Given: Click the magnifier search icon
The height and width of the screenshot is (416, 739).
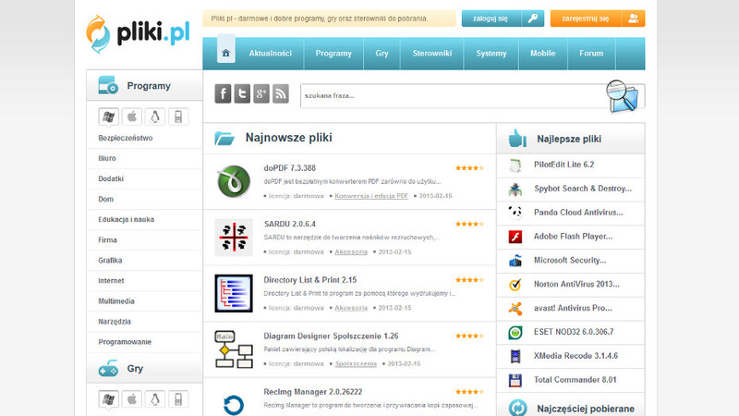Looking at the screenshot, I should [x=623, y=96].
